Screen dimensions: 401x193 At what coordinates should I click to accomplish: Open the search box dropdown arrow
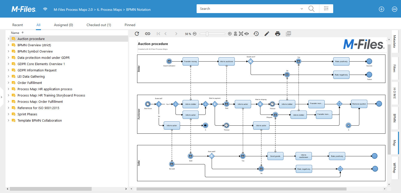point(302,9)
